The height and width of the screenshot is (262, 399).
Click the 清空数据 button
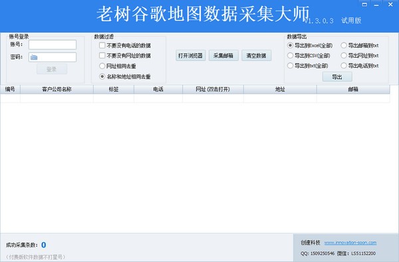click(256, 56)
